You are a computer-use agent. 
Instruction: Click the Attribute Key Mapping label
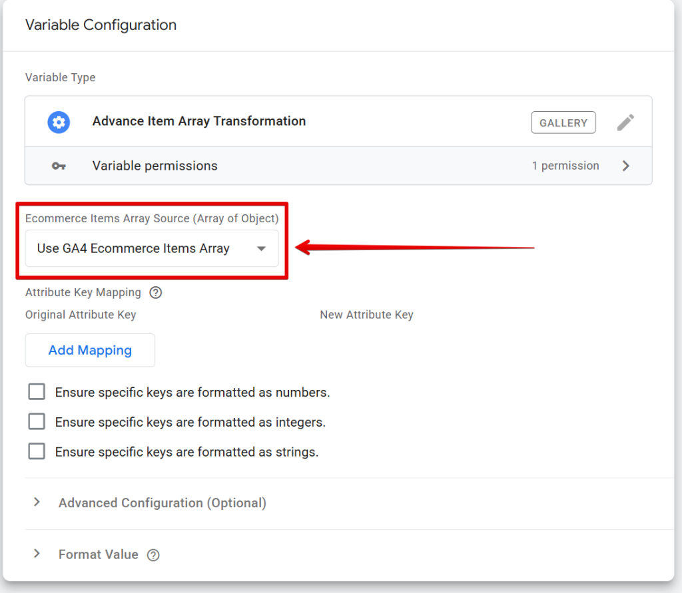[83, 293]
